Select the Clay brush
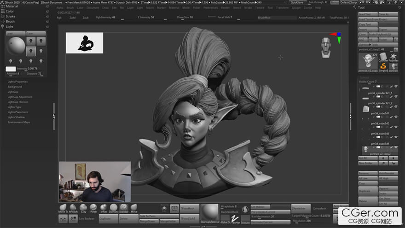Viewport: 405px width, 228px height. click(x=83, y=208)
